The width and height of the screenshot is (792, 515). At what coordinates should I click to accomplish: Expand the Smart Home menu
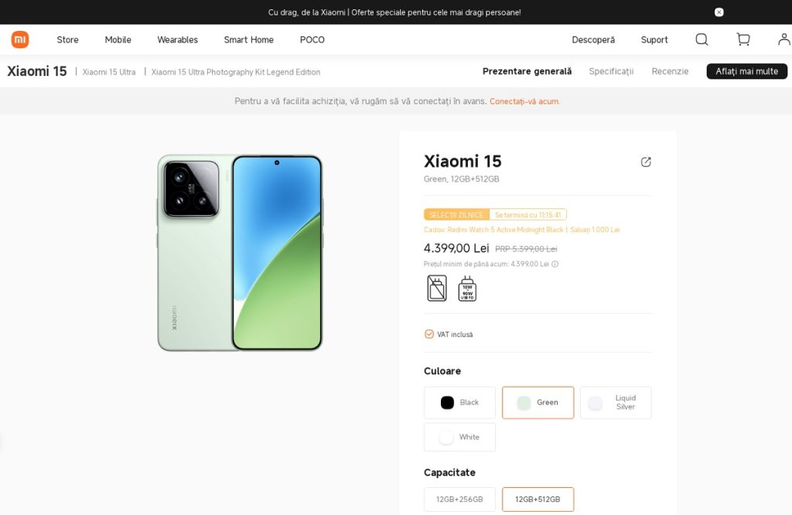click(248, 39)
